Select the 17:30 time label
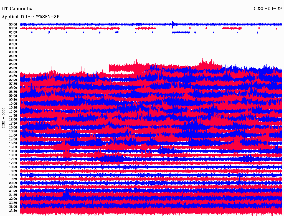The height and width of the screenshot is (216, 284). click(x=13, y=163)
